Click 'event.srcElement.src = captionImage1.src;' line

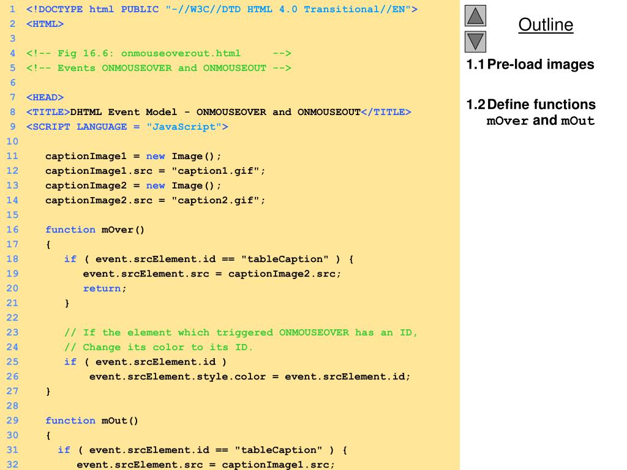[x=206, y=465]
